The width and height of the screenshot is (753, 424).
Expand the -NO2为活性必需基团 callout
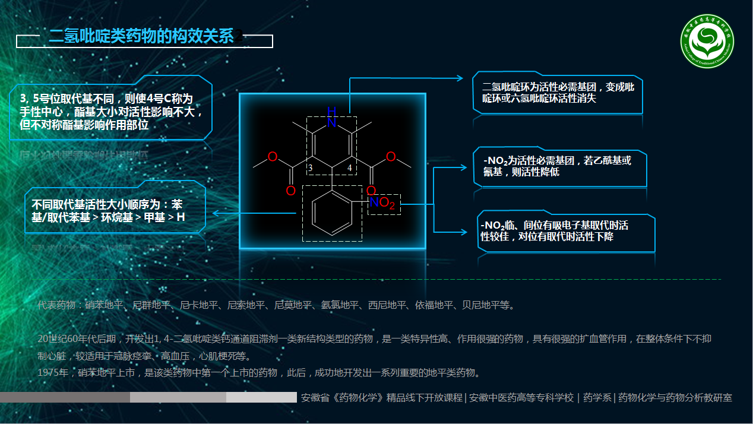(557, 168)
